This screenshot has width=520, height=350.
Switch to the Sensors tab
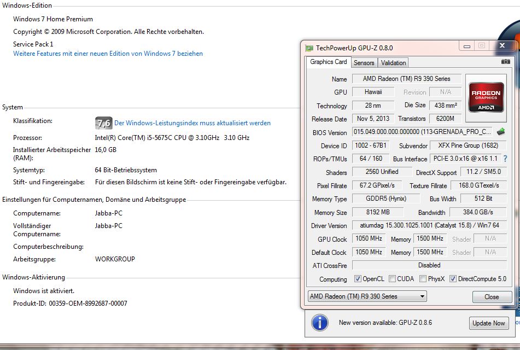[364, 63]
